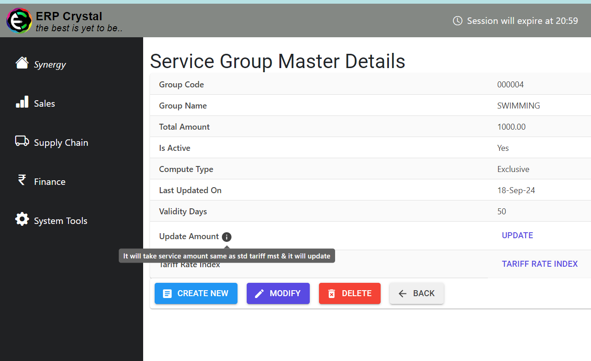Open the Finance section in sidebar
Viewport: 591px width, 361px height.
[49, 181]
